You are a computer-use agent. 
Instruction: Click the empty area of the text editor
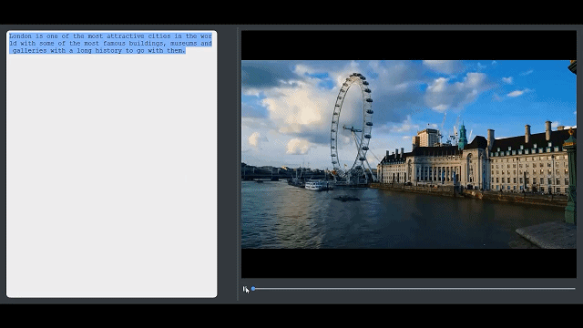(111, 175)
